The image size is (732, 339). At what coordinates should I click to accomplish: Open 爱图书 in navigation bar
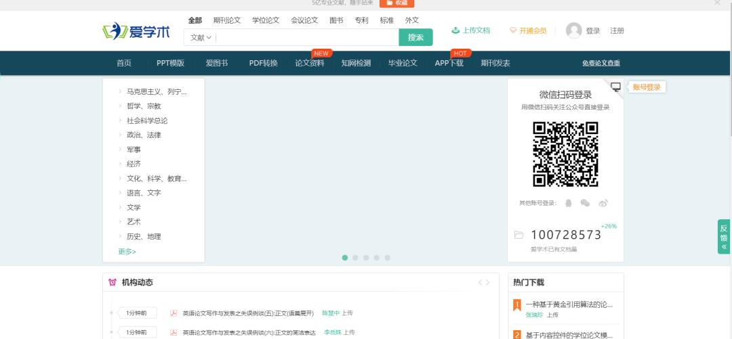point(217,64)
